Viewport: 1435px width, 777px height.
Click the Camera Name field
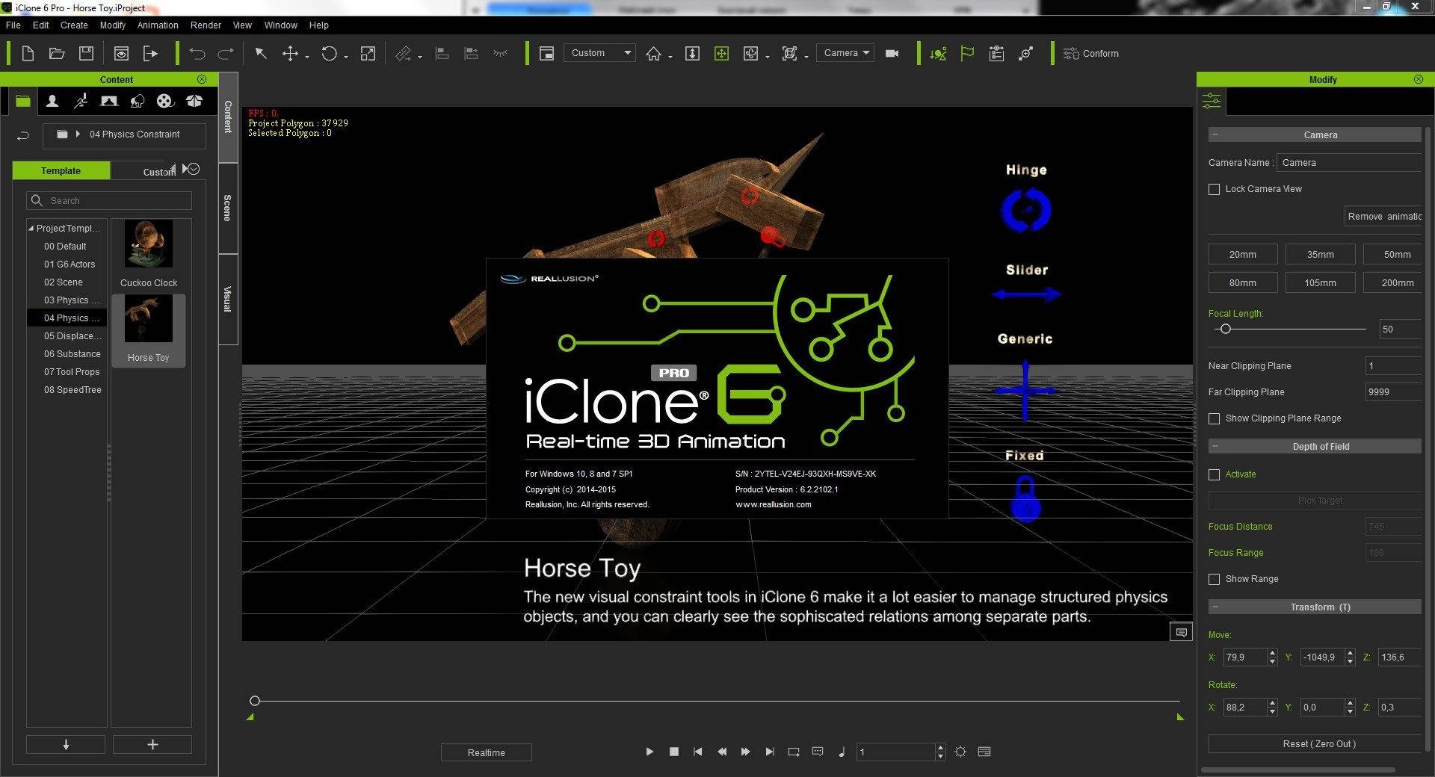coord(1350,163)
